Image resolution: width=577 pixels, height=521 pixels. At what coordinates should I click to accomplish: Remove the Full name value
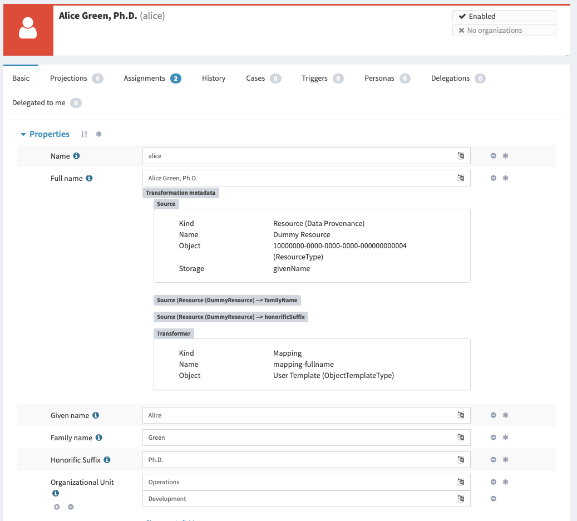point(493,178)
